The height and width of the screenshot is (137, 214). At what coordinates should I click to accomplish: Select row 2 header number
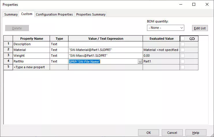coord(8,50)
